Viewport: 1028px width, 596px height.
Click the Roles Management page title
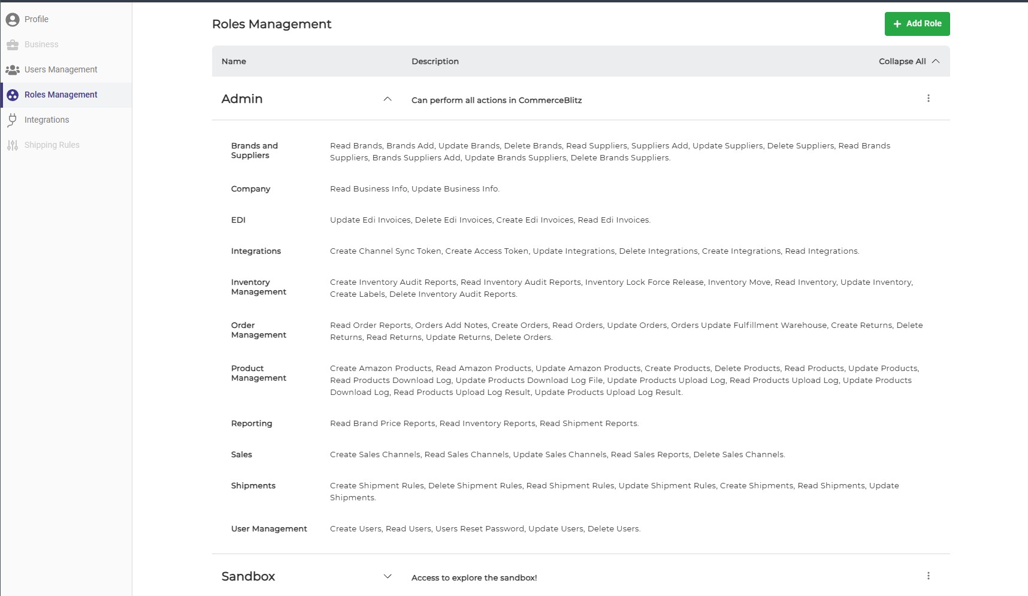click(271, 24)
